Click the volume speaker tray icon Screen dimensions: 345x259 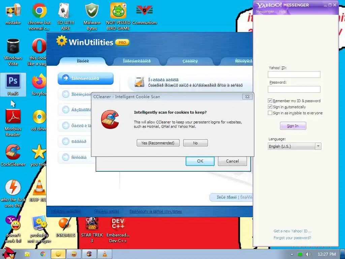click(x=308, y=254)
